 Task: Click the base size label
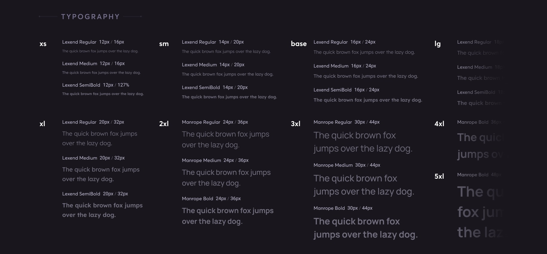click(x=299, y=44)
